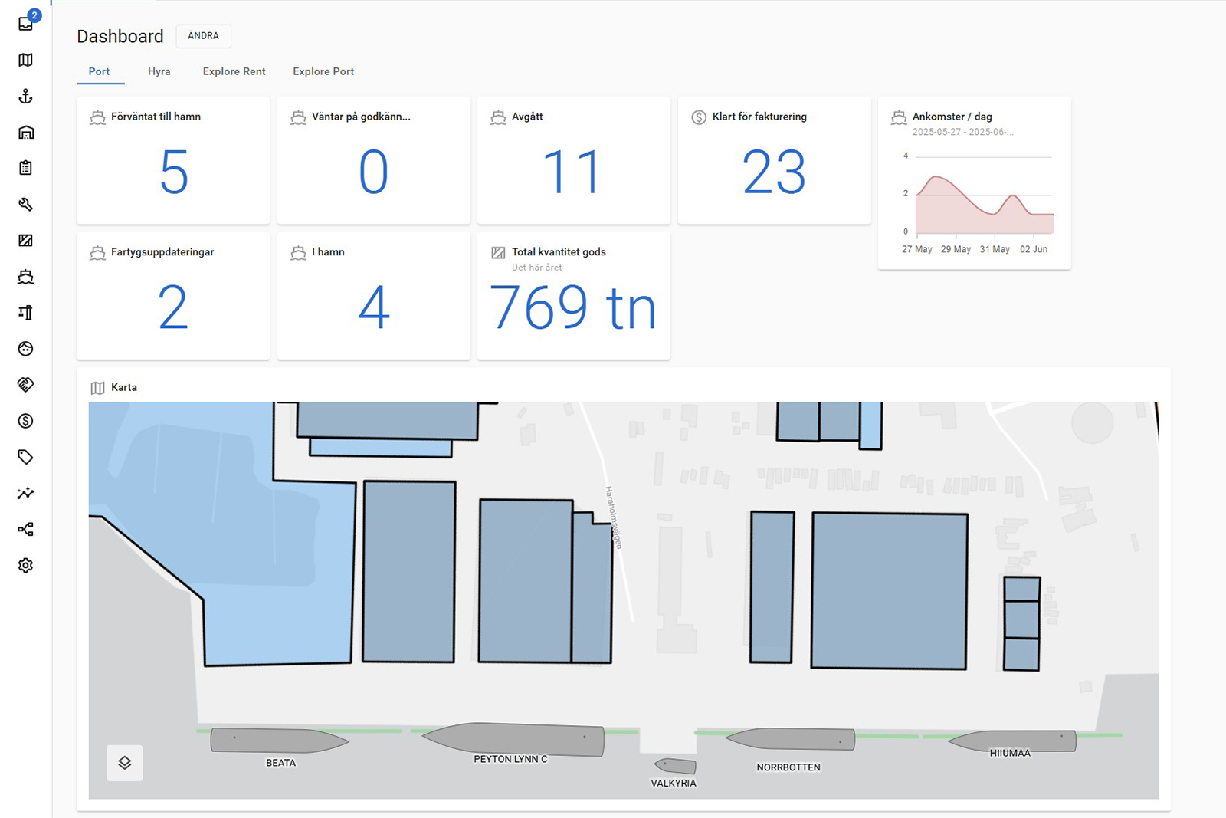The image size is (1226, 818).
Task: Click the anchor icon in sidebar
Action: point(26,96)
